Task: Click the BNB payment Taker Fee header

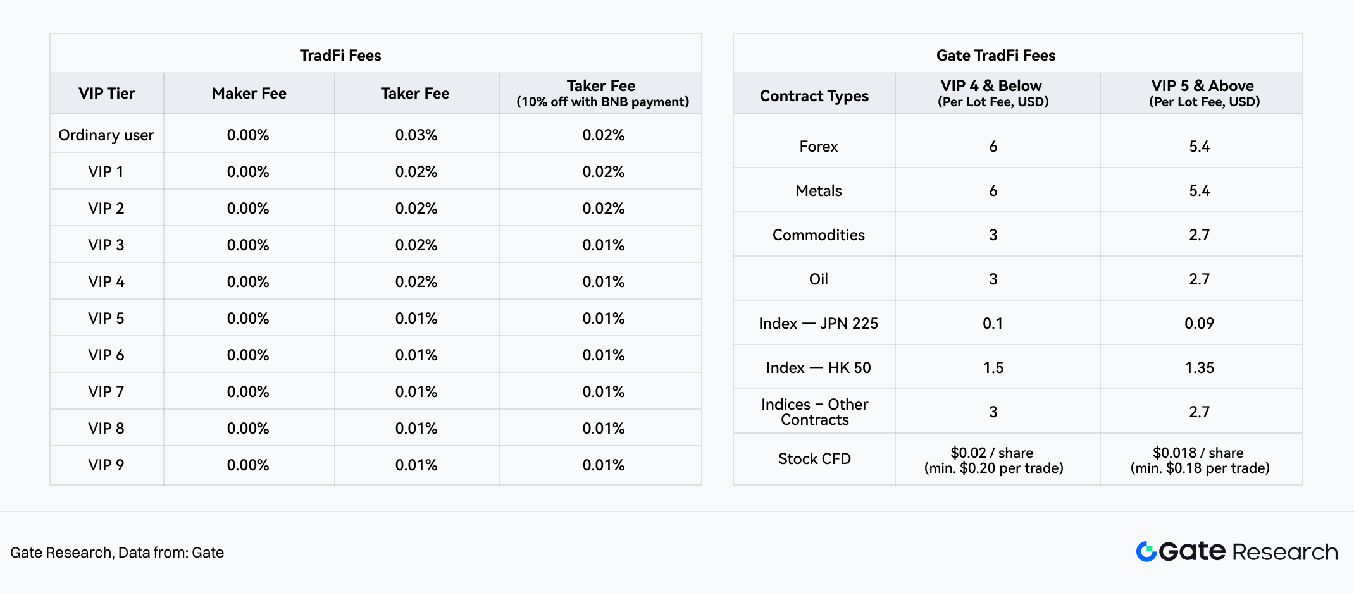Action: (602, 94)
